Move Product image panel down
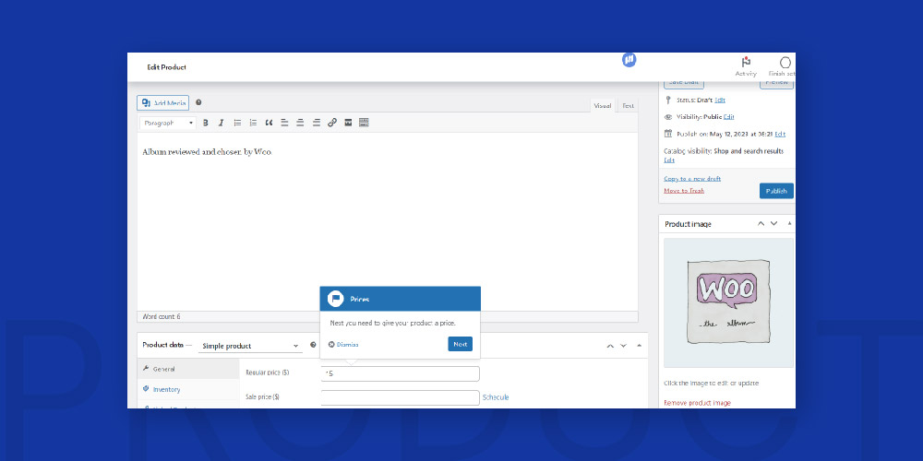Viewport: 923px width, 461px height. click(x=774, y=223)
